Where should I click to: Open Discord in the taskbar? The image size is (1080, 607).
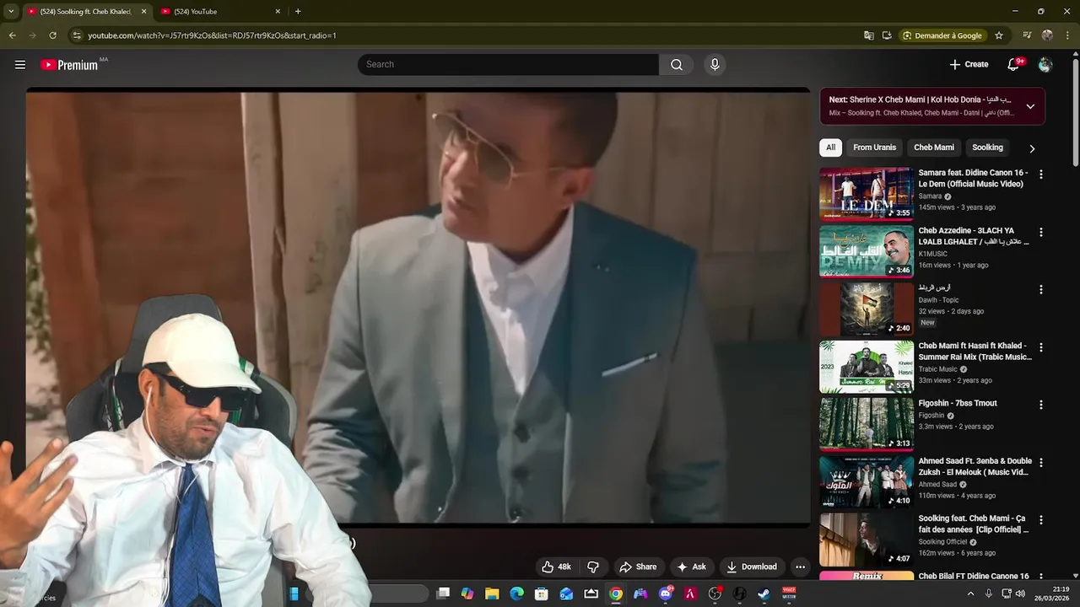coord(666,594)
